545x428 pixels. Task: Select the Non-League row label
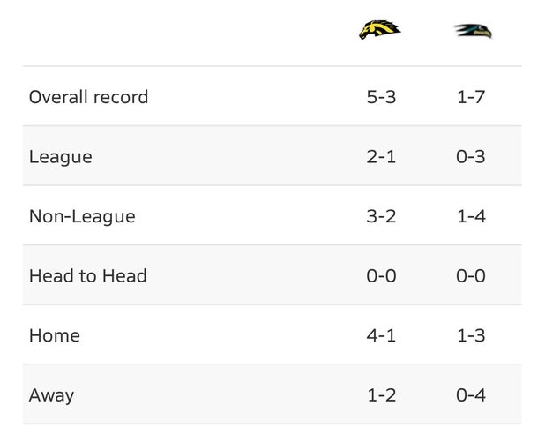point(82,216)
